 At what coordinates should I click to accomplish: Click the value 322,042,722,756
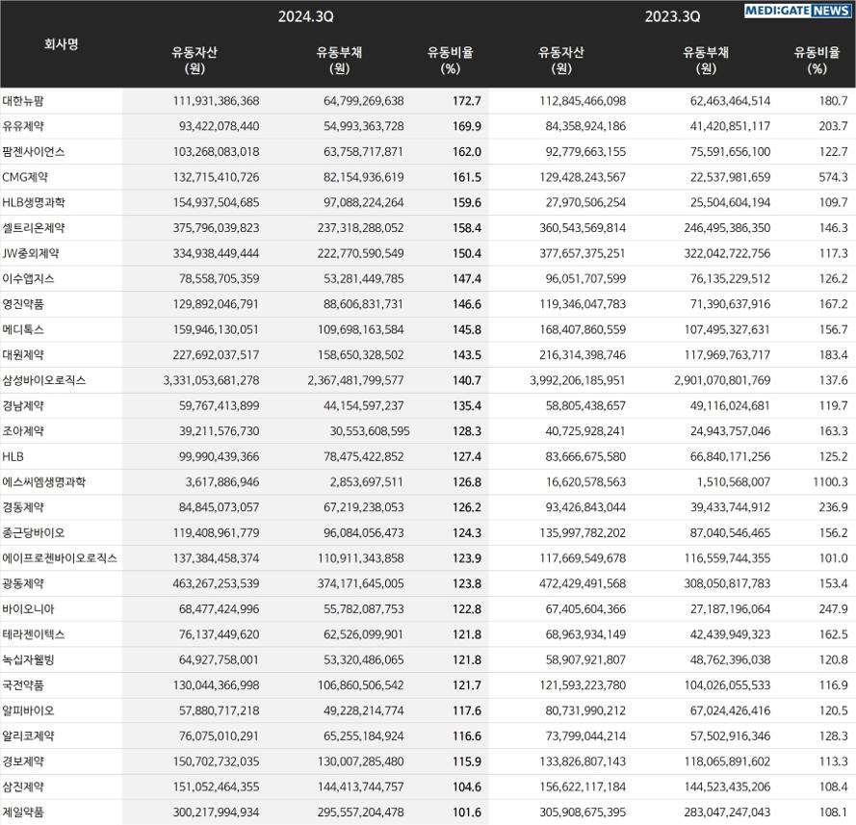[x=727, y=253]
